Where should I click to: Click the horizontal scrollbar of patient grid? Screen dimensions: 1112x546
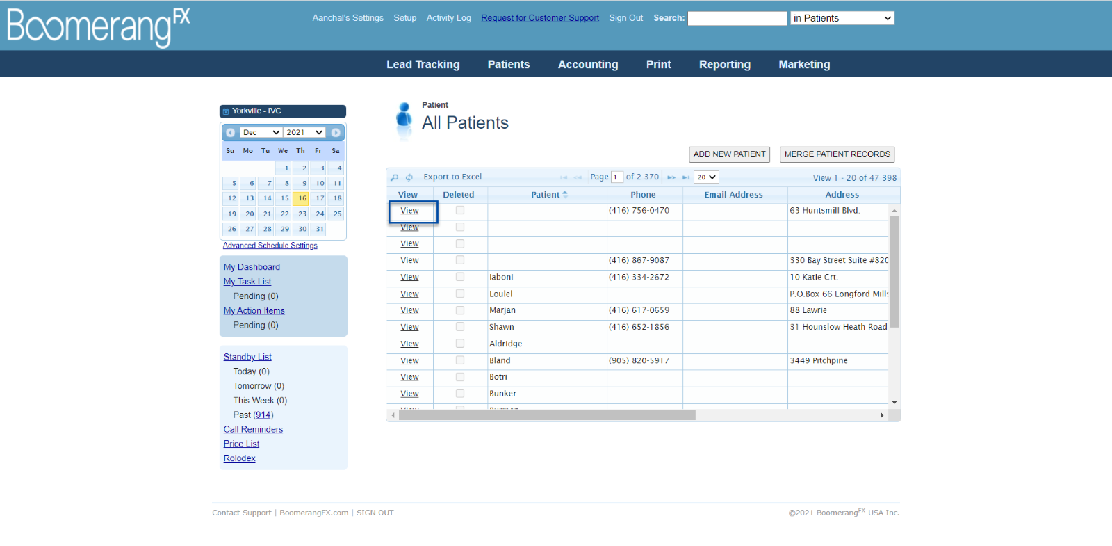coord(547,415)
